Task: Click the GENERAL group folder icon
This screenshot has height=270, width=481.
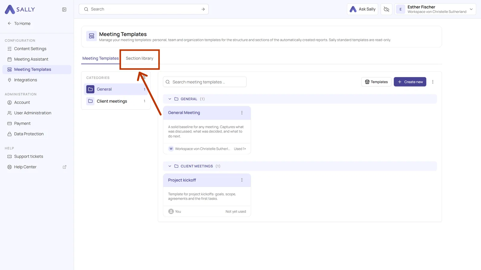Action: [x=176, y=99]
